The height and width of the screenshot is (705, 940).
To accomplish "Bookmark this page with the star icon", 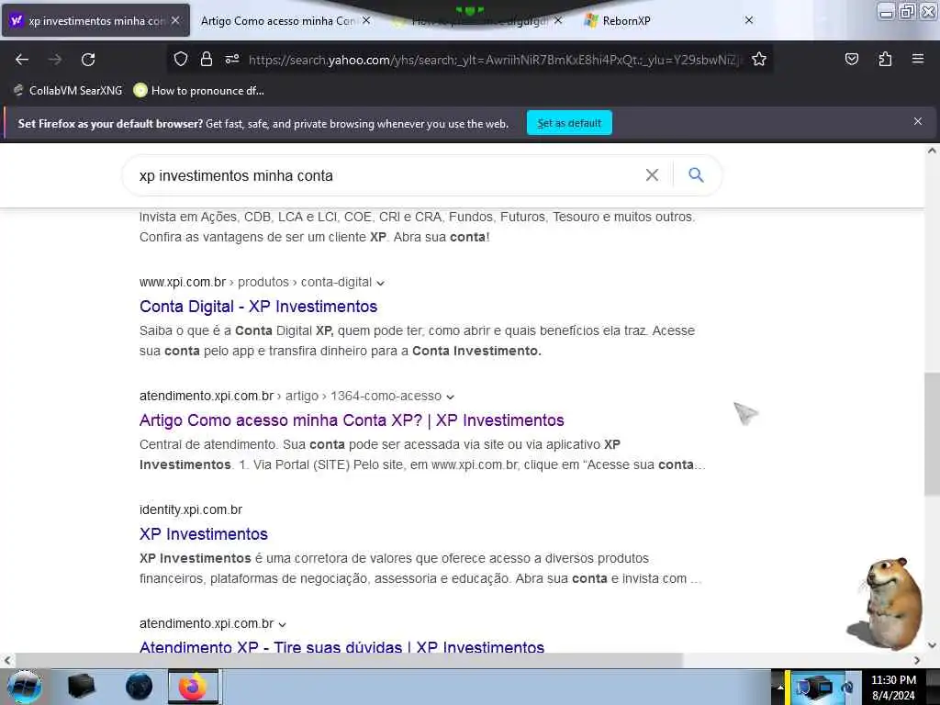I will pyautogui.click(x=759, y=59).
